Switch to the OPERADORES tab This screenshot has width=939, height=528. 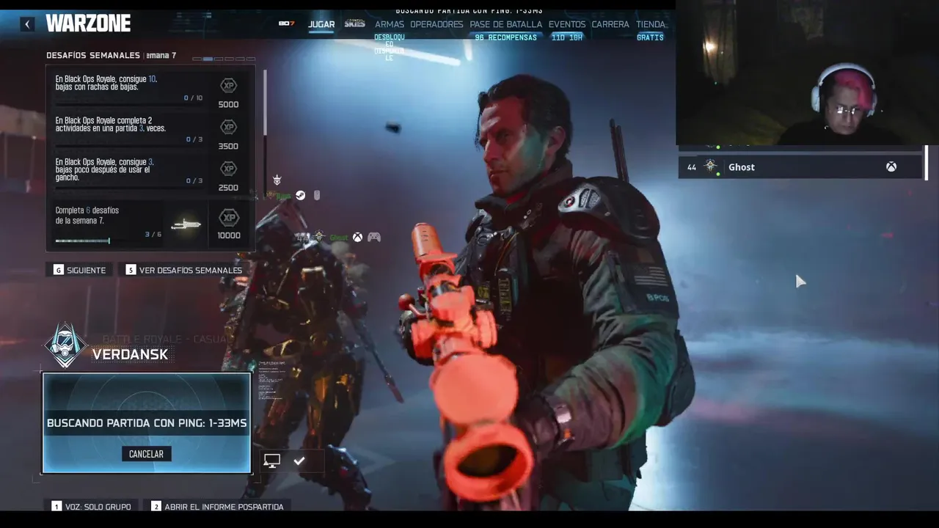coord(436,24)
